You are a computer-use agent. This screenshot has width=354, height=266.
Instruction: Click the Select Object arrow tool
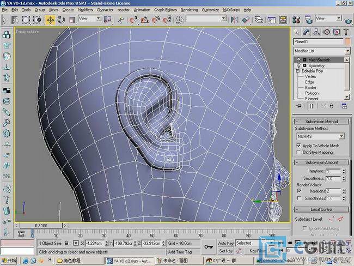coord(4,20)
